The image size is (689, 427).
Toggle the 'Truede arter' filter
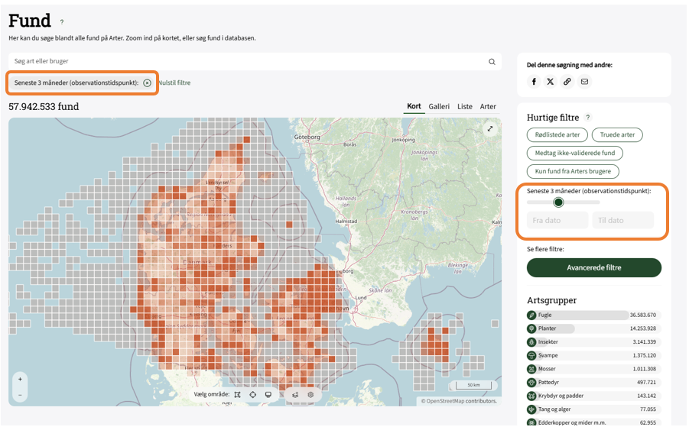[x=618, y=134]
